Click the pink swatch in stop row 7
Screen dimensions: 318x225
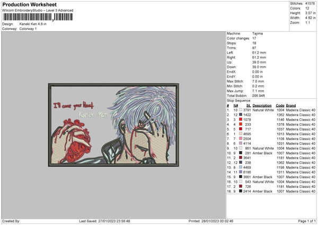point(241,139)
